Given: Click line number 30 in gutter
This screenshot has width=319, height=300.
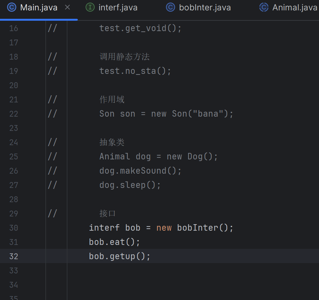Looking at the screenshot, I should point(14,228).
